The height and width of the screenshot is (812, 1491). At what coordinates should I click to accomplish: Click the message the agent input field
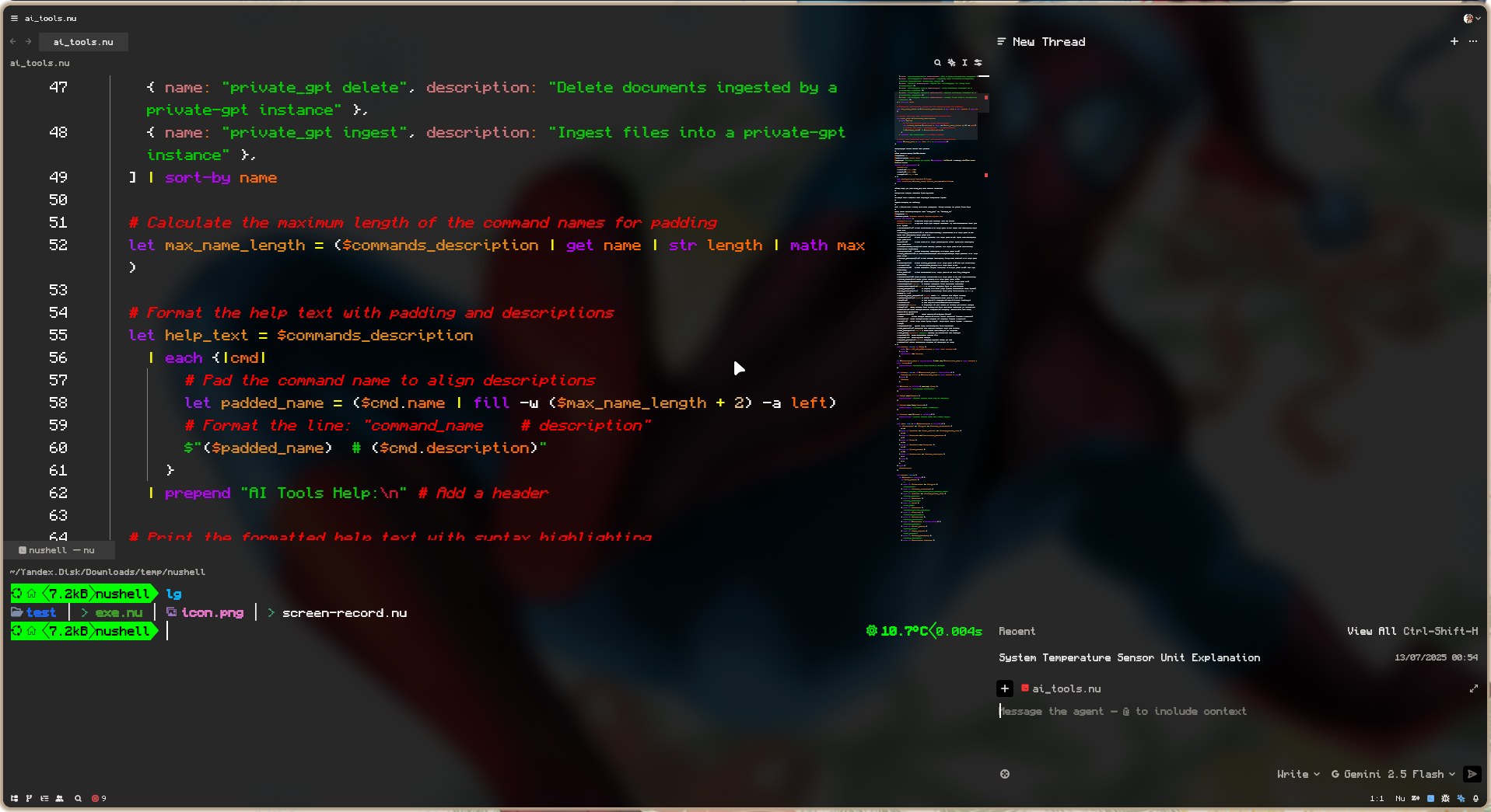coord(1237,711)
